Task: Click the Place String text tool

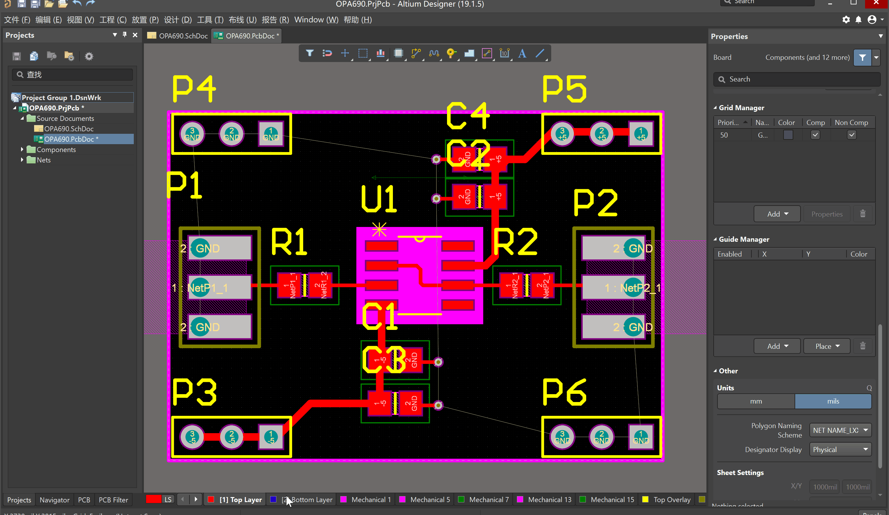Action: pyautogui.click(x=522, y=53)
